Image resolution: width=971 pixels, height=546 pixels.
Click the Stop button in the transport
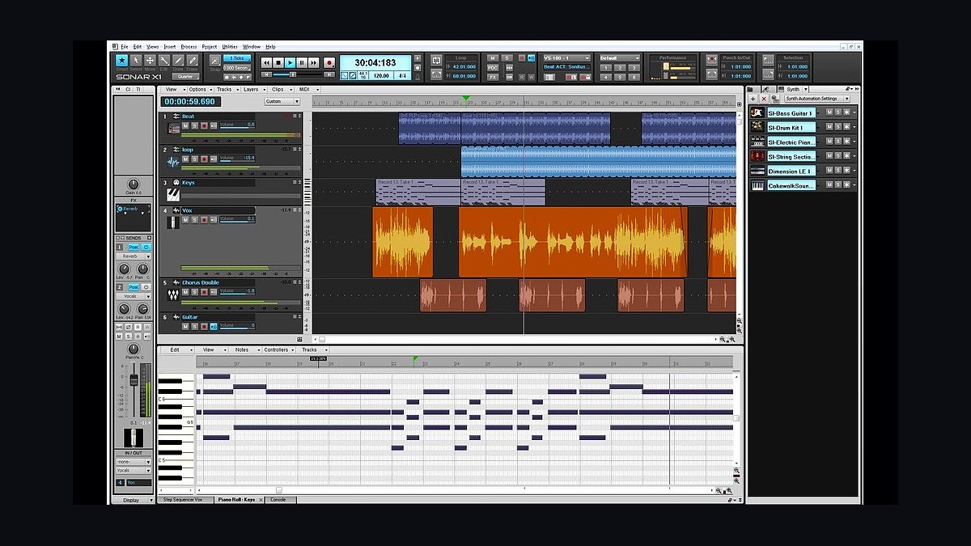coord(278,62)
